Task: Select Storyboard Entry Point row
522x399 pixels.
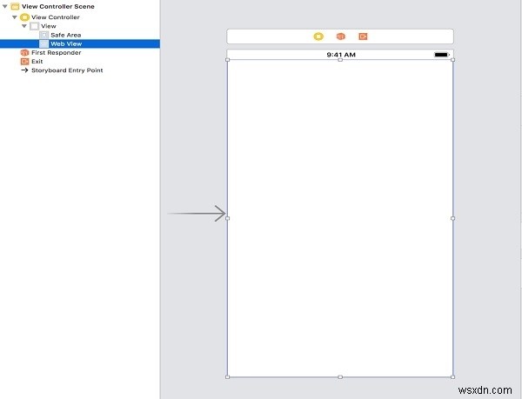Action: coord(80,70)
